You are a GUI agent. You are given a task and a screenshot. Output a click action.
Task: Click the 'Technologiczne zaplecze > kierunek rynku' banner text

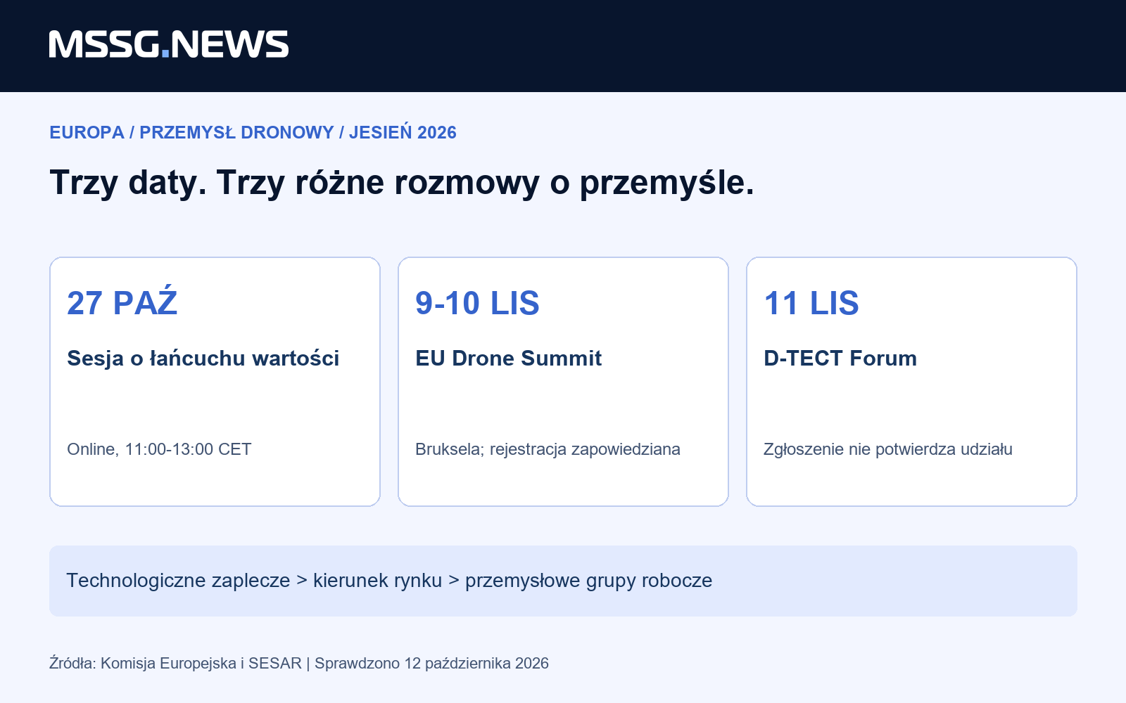[x=254, y=581]
